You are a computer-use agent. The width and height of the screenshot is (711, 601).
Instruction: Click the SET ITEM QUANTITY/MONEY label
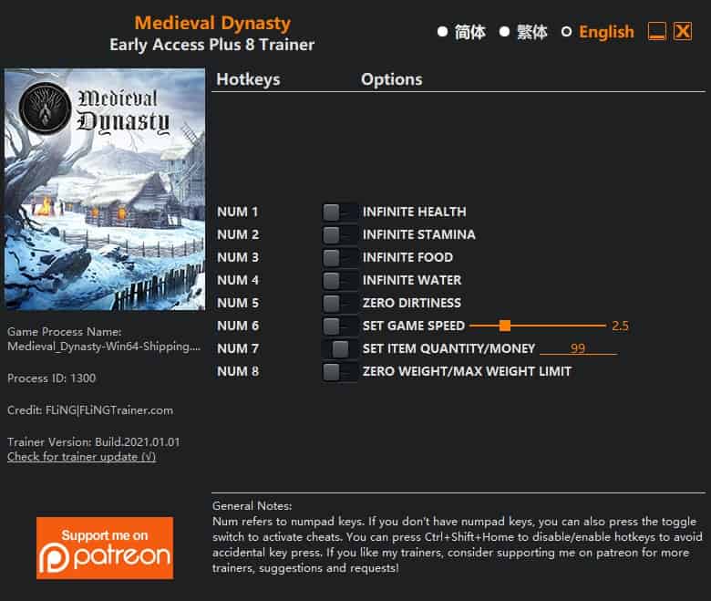(448, 348)
